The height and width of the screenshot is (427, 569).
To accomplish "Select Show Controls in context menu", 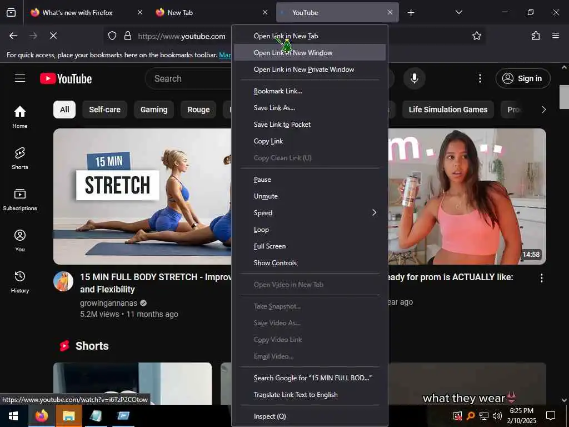I will pos(310,263).
